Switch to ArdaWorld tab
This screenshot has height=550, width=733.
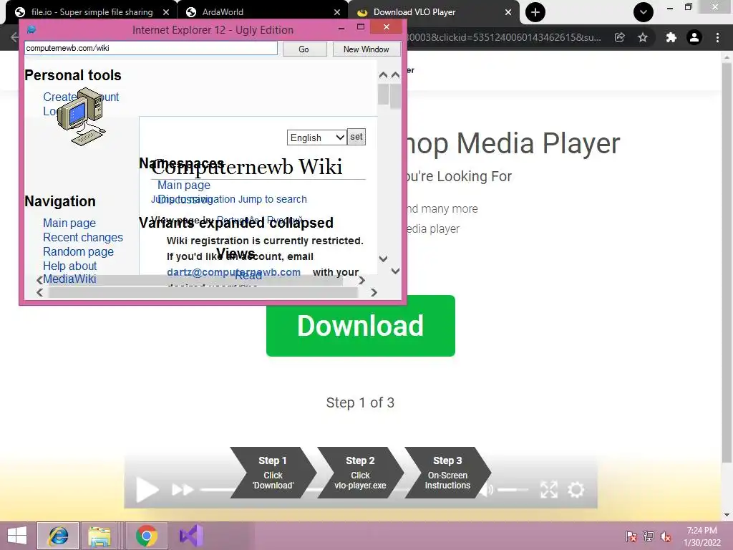pyautogui.click(x=263, y=12)
